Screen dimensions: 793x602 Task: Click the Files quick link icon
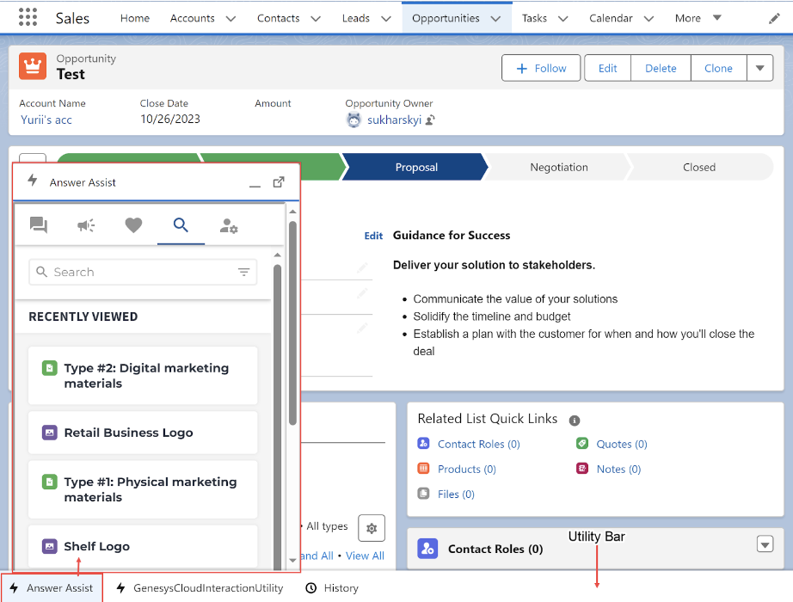(423, 494)
